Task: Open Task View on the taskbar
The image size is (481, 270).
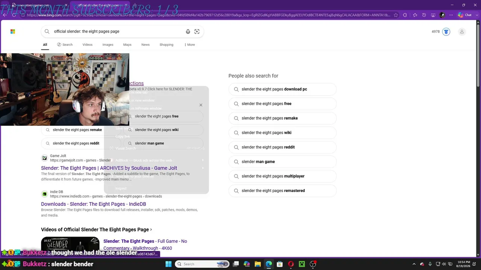Action: (236, 264)
